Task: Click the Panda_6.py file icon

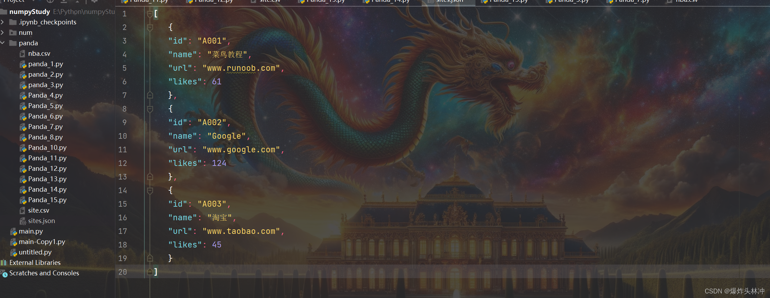Action: pyautogui.click(x=23, y=116)
